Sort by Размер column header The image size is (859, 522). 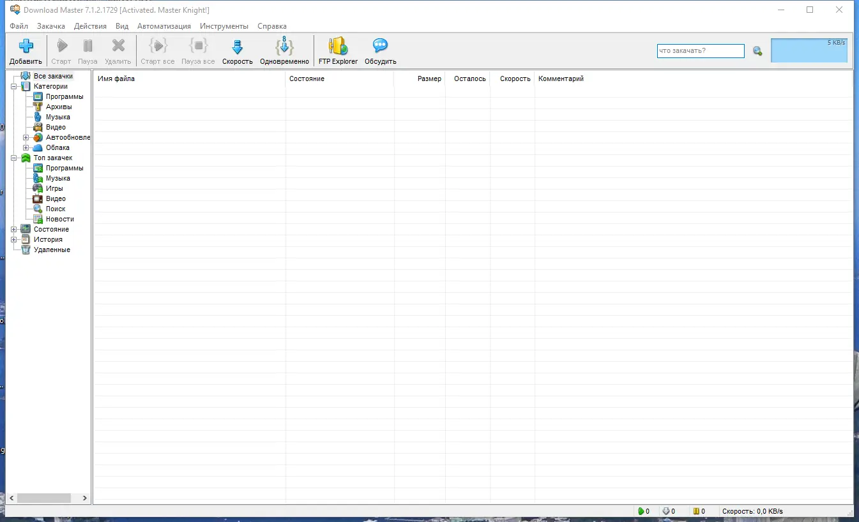click(420, 79)
